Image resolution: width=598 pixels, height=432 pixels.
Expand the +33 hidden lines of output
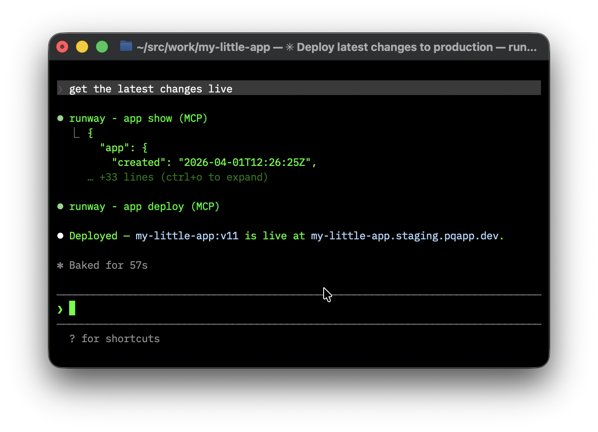[183, 178]
